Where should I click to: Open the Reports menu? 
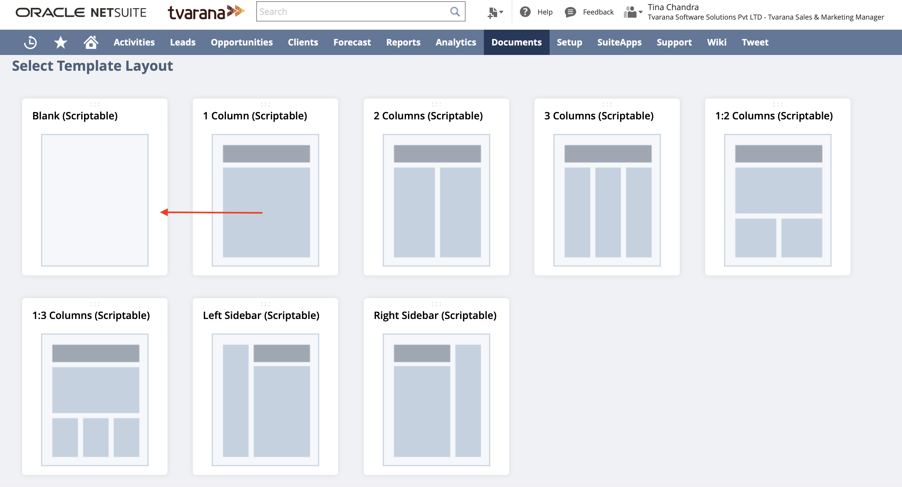pos(403,42)
